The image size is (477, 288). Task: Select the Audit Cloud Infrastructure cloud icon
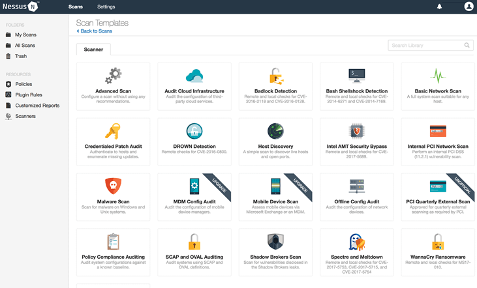tap(194, 76)
